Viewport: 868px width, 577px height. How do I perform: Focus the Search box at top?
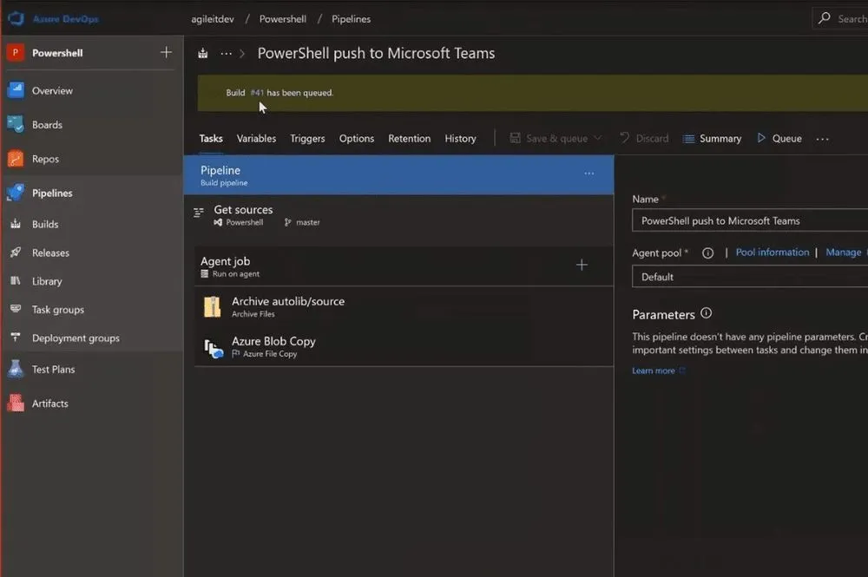click(839, 18)
